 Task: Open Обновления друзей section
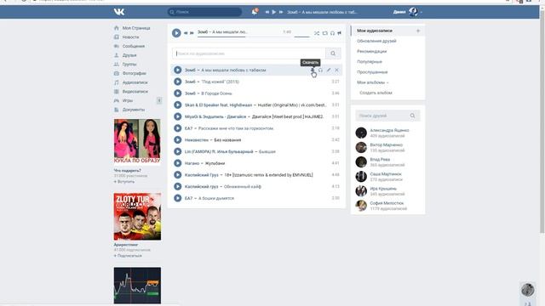click(376, 41)
